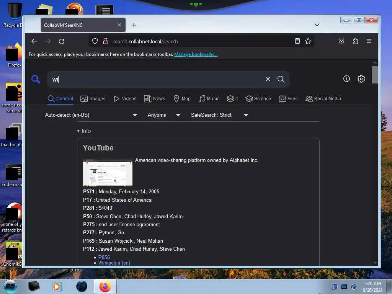Click the scrollbar down arrow

[375, 263]
